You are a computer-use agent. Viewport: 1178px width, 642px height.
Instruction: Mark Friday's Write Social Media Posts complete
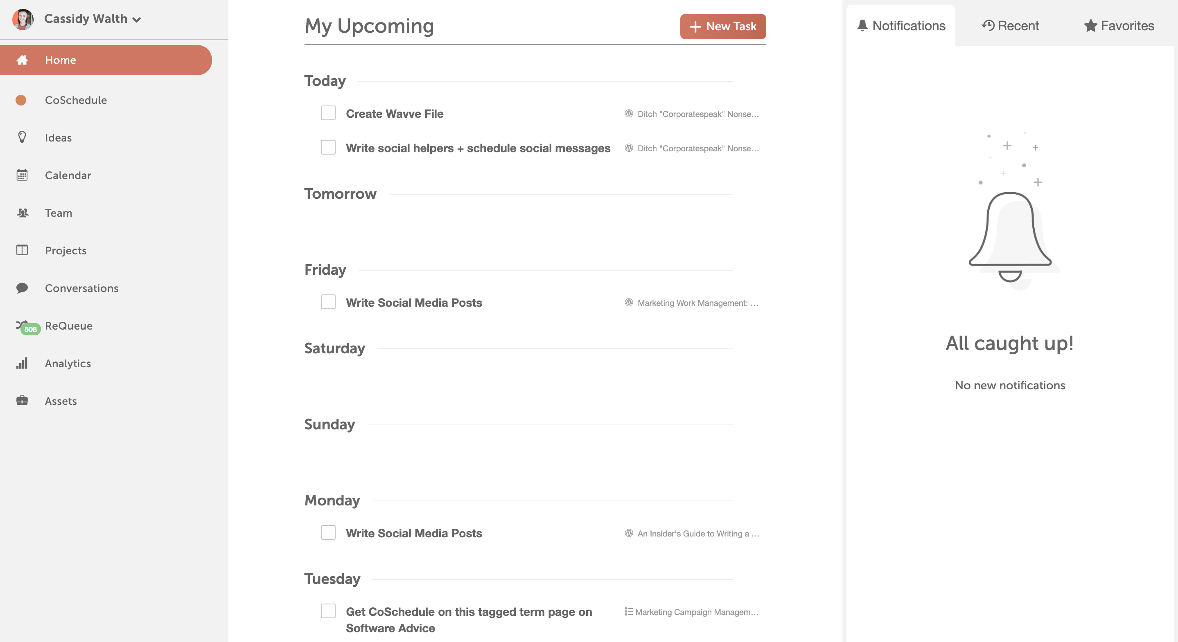click(328, 302)
